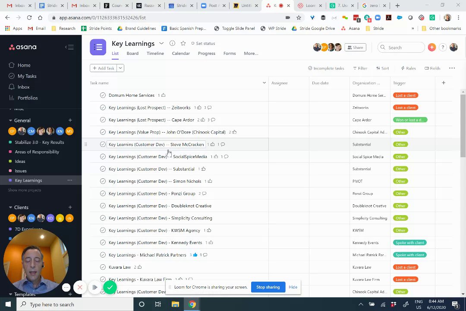The image size is (466, 311).
Task: Click the vertical scrollbar of task list
Action: [x=463, y=126]
